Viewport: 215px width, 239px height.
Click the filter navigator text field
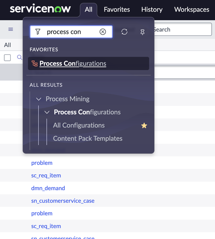pos(72,32)
